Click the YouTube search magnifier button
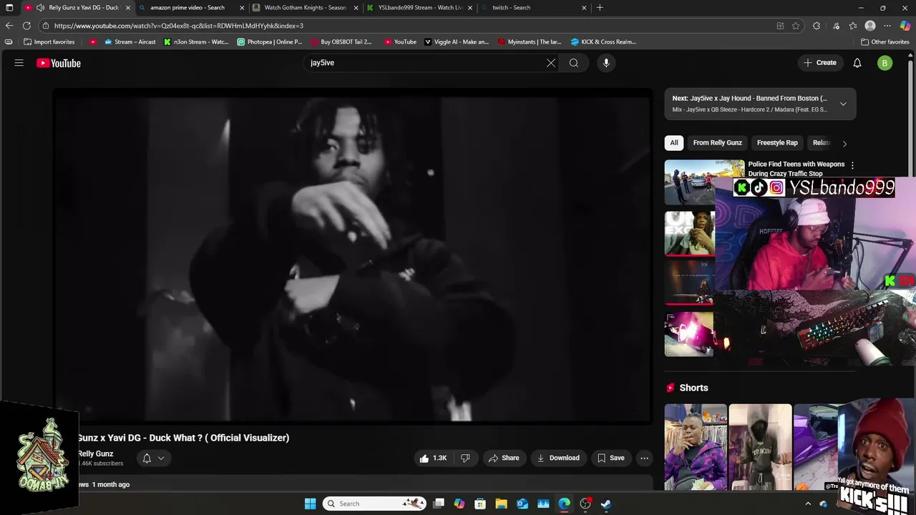The height and width of the screenshot is (515, 916). 574,63
